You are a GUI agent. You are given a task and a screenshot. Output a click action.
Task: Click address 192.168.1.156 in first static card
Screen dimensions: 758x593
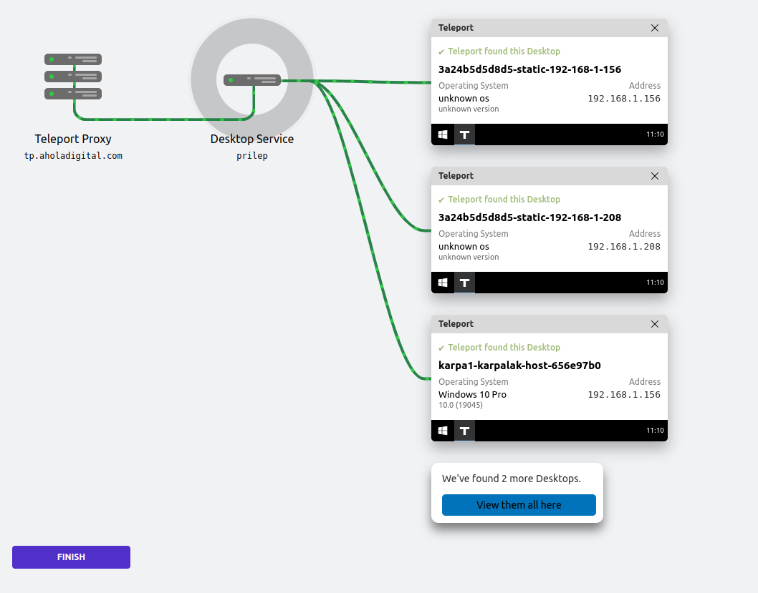point(623,99)
